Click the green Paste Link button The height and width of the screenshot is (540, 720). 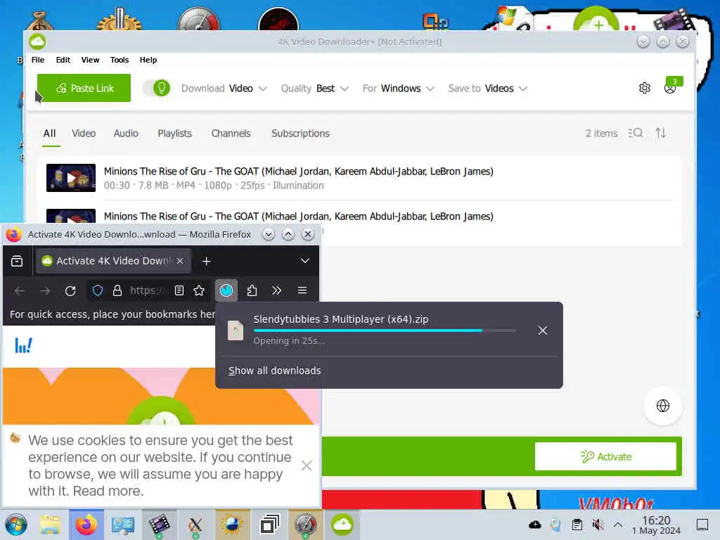(x=84, y=88)
